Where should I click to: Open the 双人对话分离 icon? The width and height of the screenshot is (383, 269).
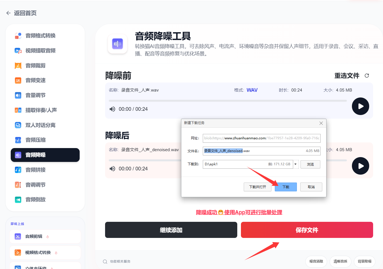(x=18, y=125)
